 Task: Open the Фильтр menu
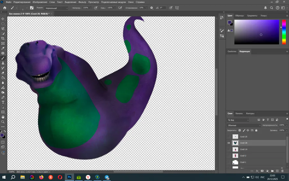[82, 2]
